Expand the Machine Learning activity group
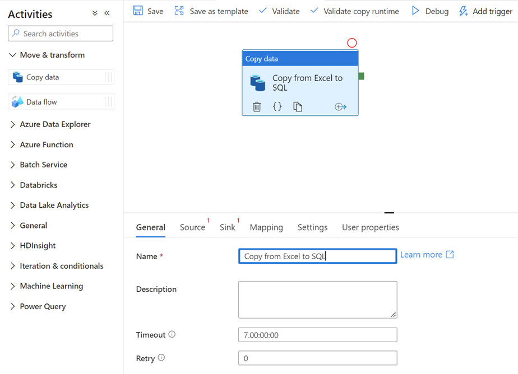The image size is (518, 374). point(50,286)
